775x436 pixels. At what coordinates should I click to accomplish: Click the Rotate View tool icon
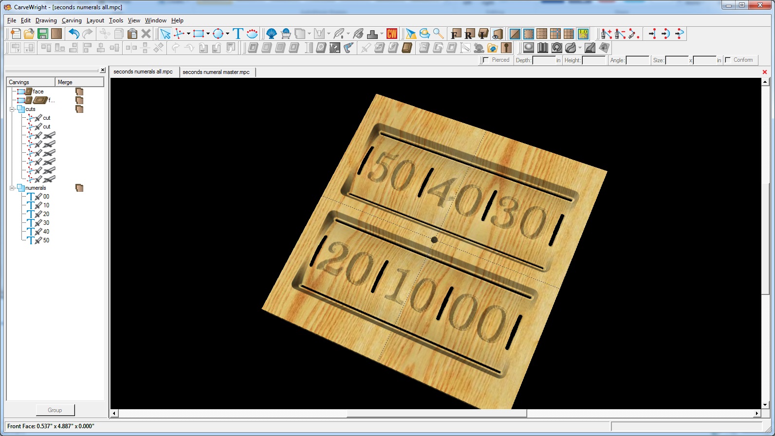coord(425,34)
